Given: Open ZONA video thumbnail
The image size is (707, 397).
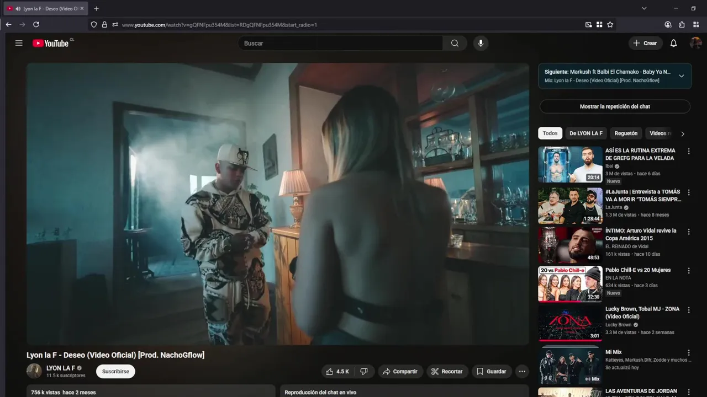Looking at the screenshot, I should coord(571,323).
